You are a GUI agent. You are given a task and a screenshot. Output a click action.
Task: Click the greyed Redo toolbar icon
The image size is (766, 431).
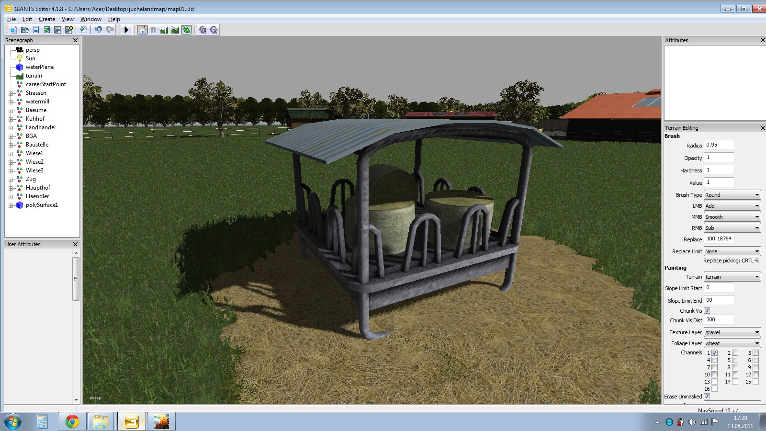coord(110,30)
